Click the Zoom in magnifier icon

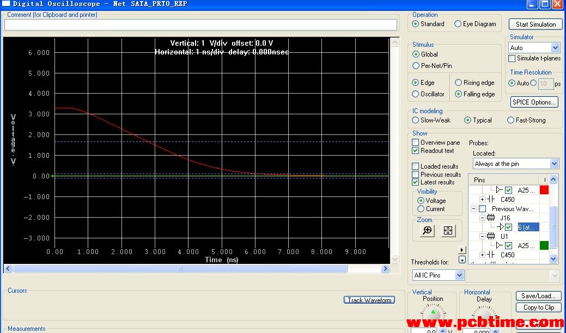428,231
